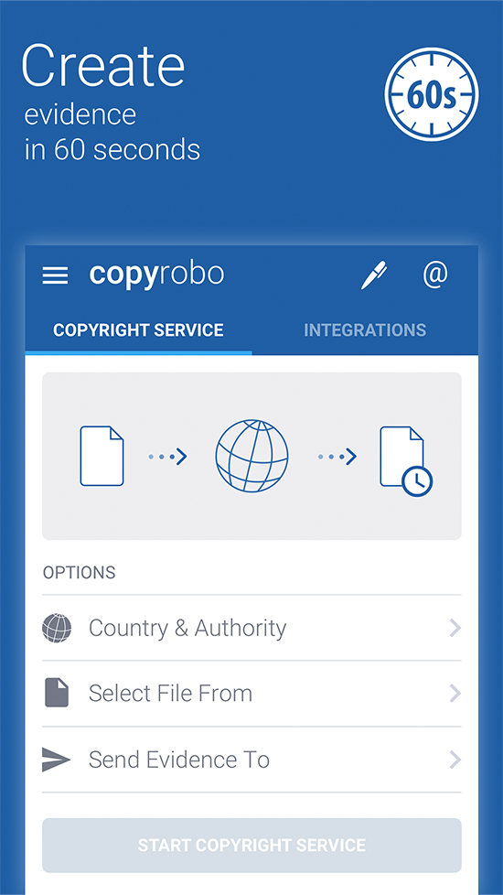Viewport: 503px width, 895px height.
Task: Click the blank document icon in diagram
Action: 102,456
